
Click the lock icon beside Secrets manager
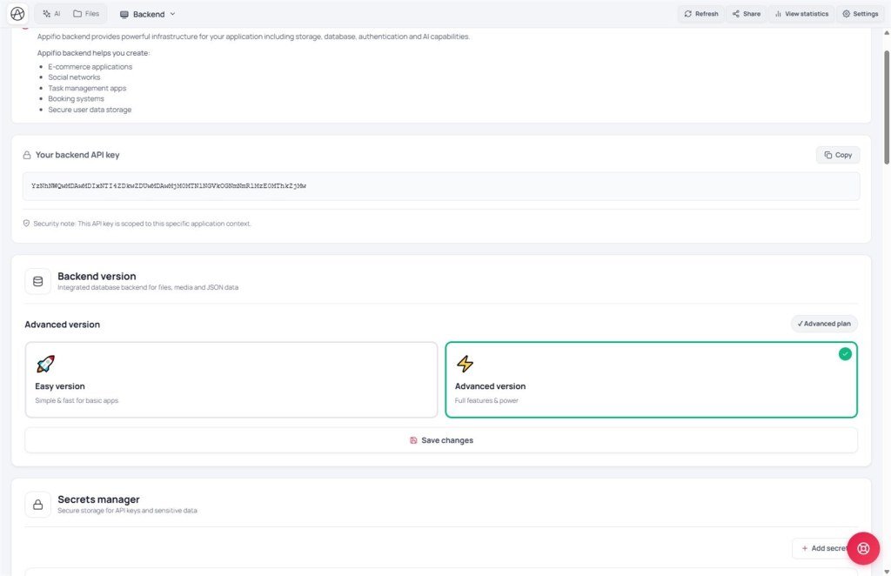[38, 505]
